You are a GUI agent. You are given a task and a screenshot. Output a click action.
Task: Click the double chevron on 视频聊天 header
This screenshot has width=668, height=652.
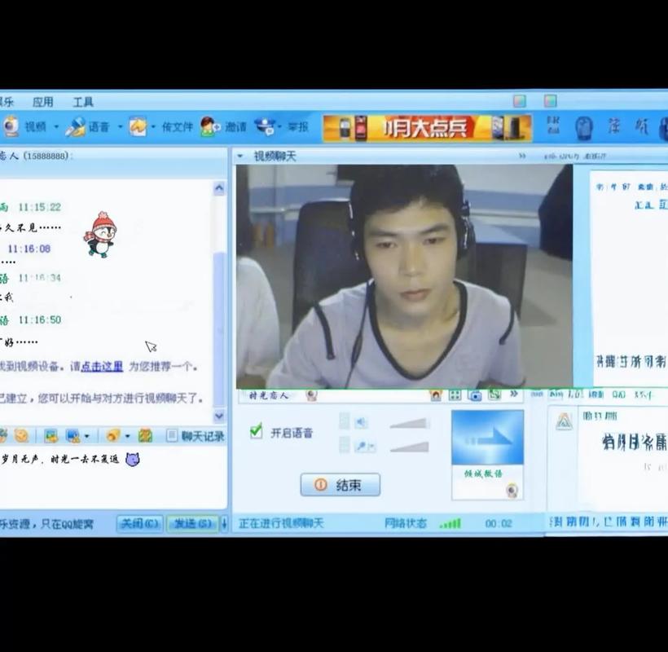(x=522, y=156)
